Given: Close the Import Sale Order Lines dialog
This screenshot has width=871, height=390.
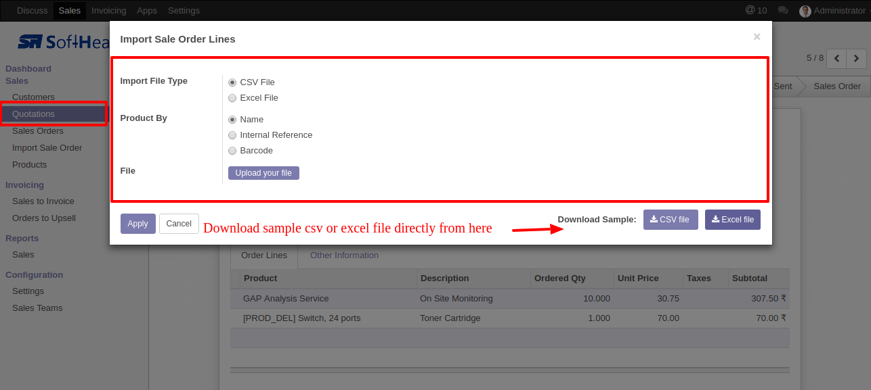Looking at the screenshot, I should point(757,37).
